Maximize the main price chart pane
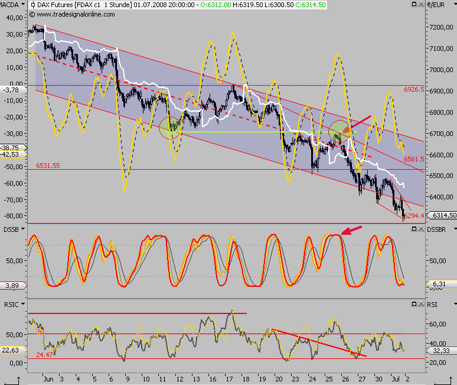 point(414,4)
